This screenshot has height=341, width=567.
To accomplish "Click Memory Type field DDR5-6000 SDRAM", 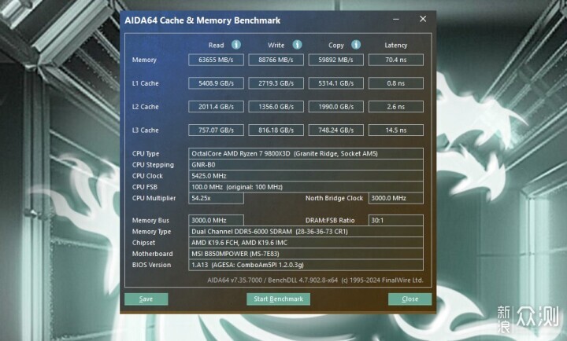I will coord(306,232).
